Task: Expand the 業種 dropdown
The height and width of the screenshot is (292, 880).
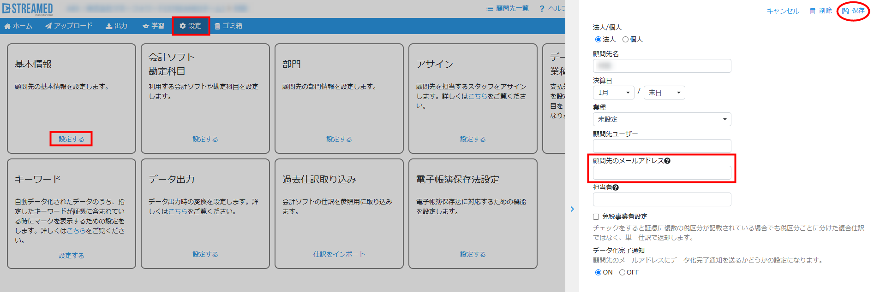Action: [x=662, y=119]
